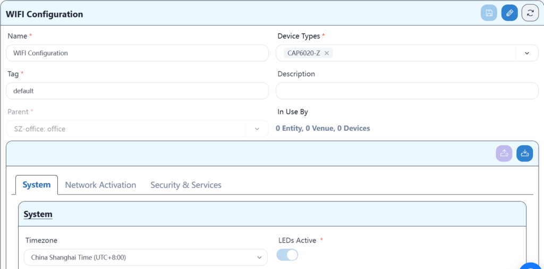The image size is (544, 269).
Task: Focus the Description text field
Action: [x=406, y=91]
